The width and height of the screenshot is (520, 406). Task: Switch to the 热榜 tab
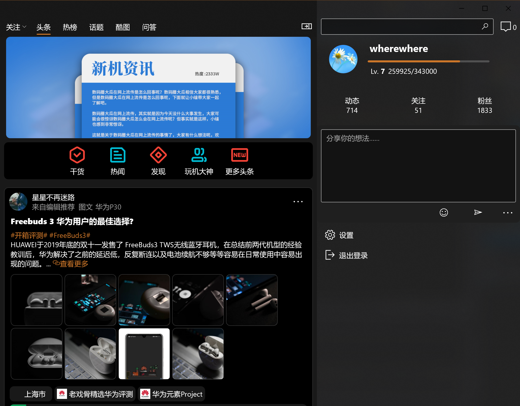70,27
